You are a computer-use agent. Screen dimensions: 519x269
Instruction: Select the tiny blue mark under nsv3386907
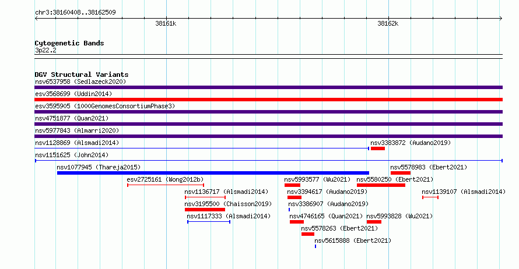tap(289, 210)
